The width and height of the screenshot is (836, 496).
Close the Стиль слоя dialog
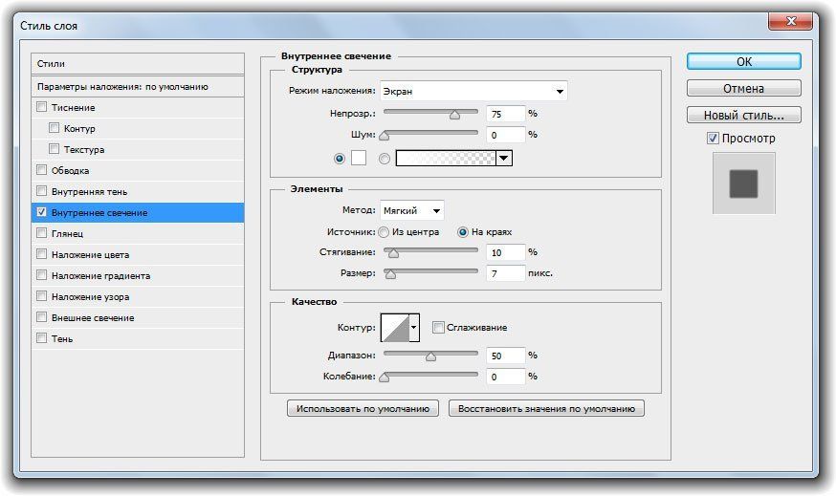coord(791,21)
